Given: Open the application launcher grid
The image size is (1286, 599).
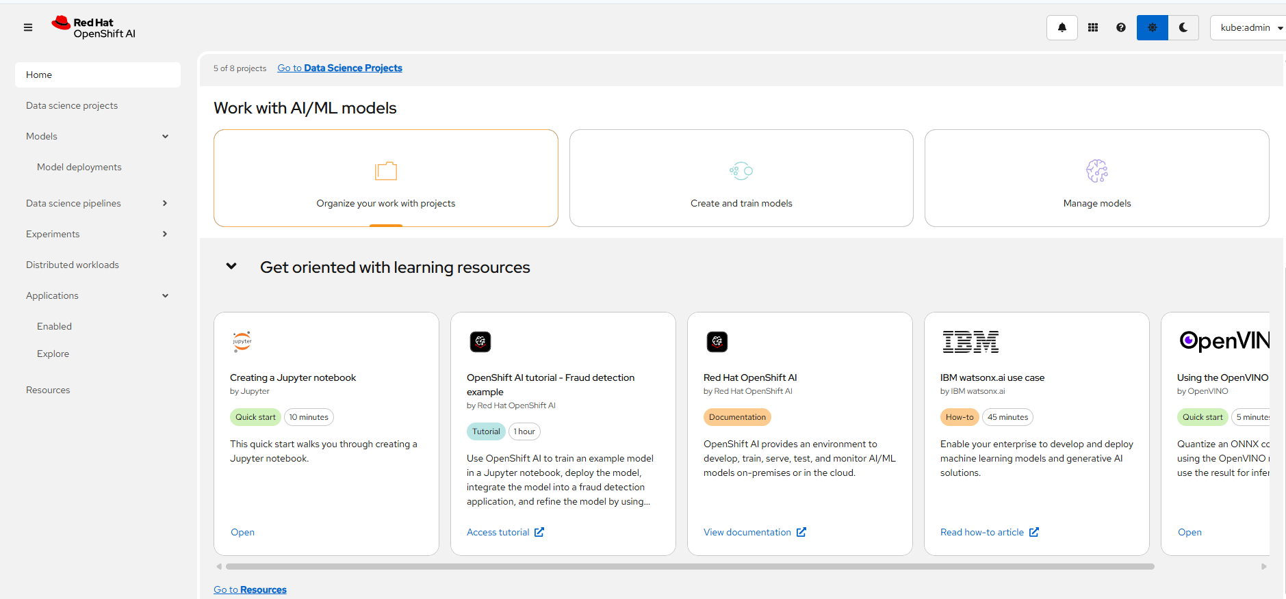Looking at the screenshot, I should [x=1093, y=27].
